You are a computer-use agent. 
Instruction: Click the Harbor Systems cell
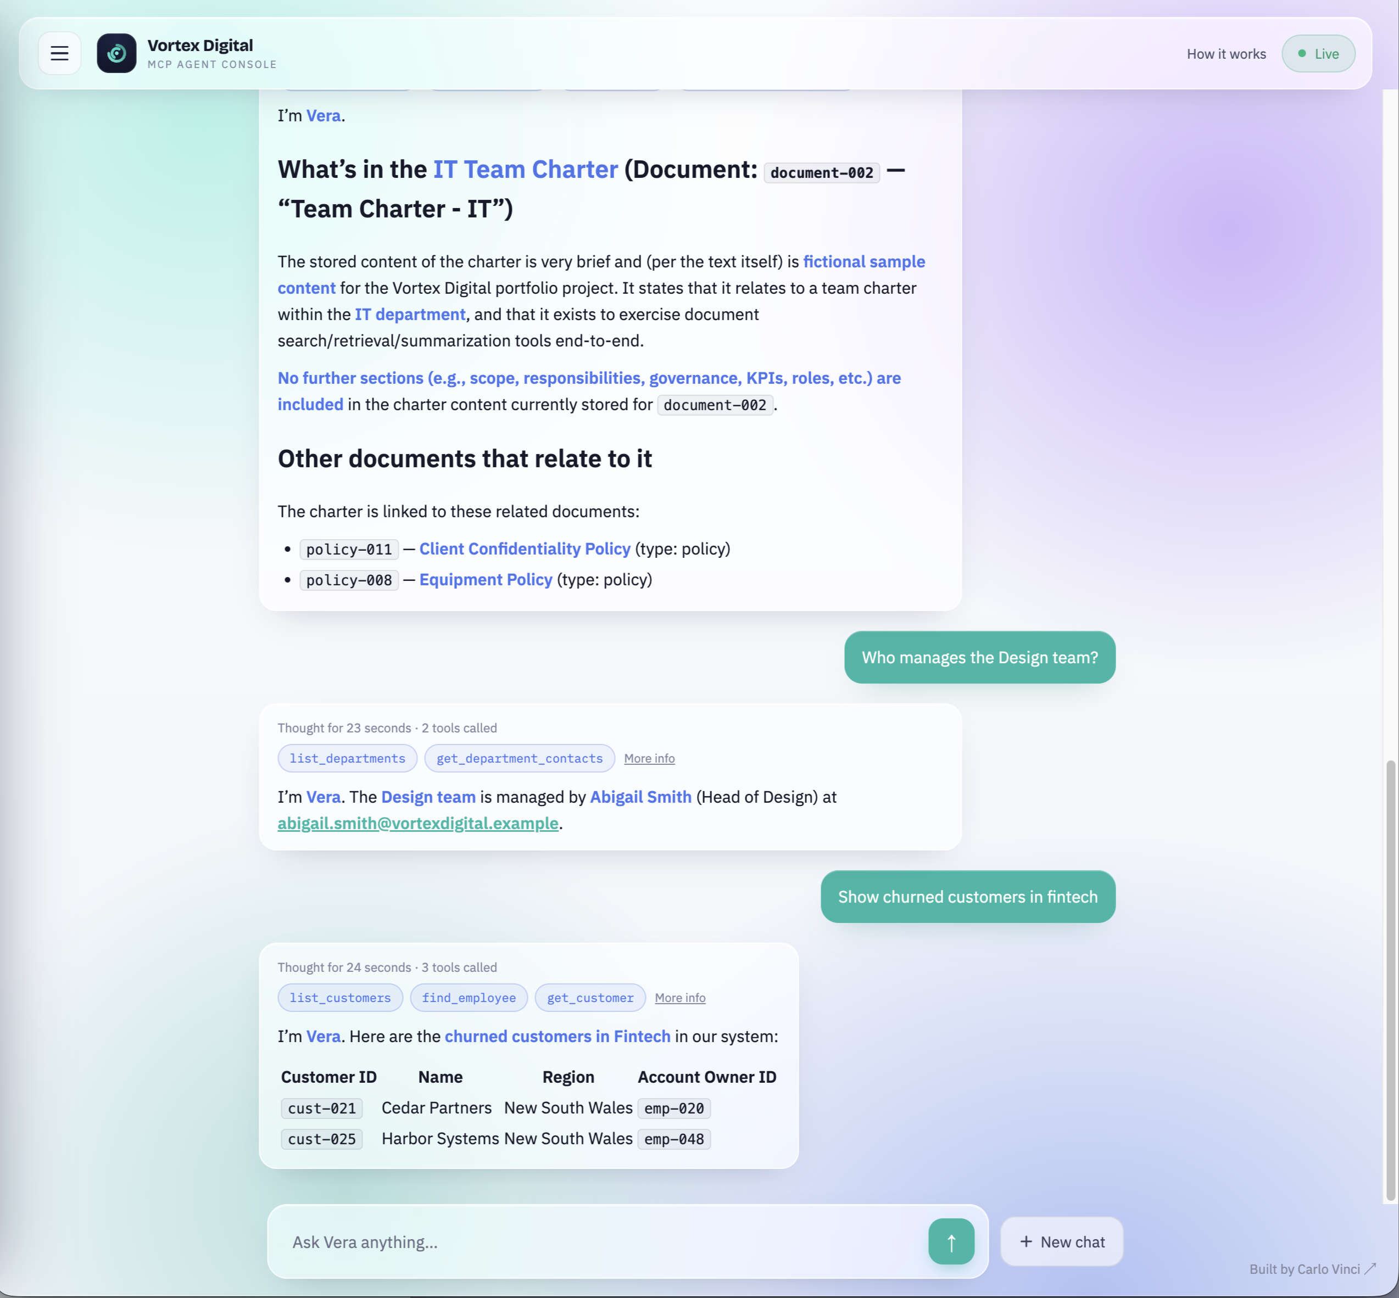click(440, 1139)
